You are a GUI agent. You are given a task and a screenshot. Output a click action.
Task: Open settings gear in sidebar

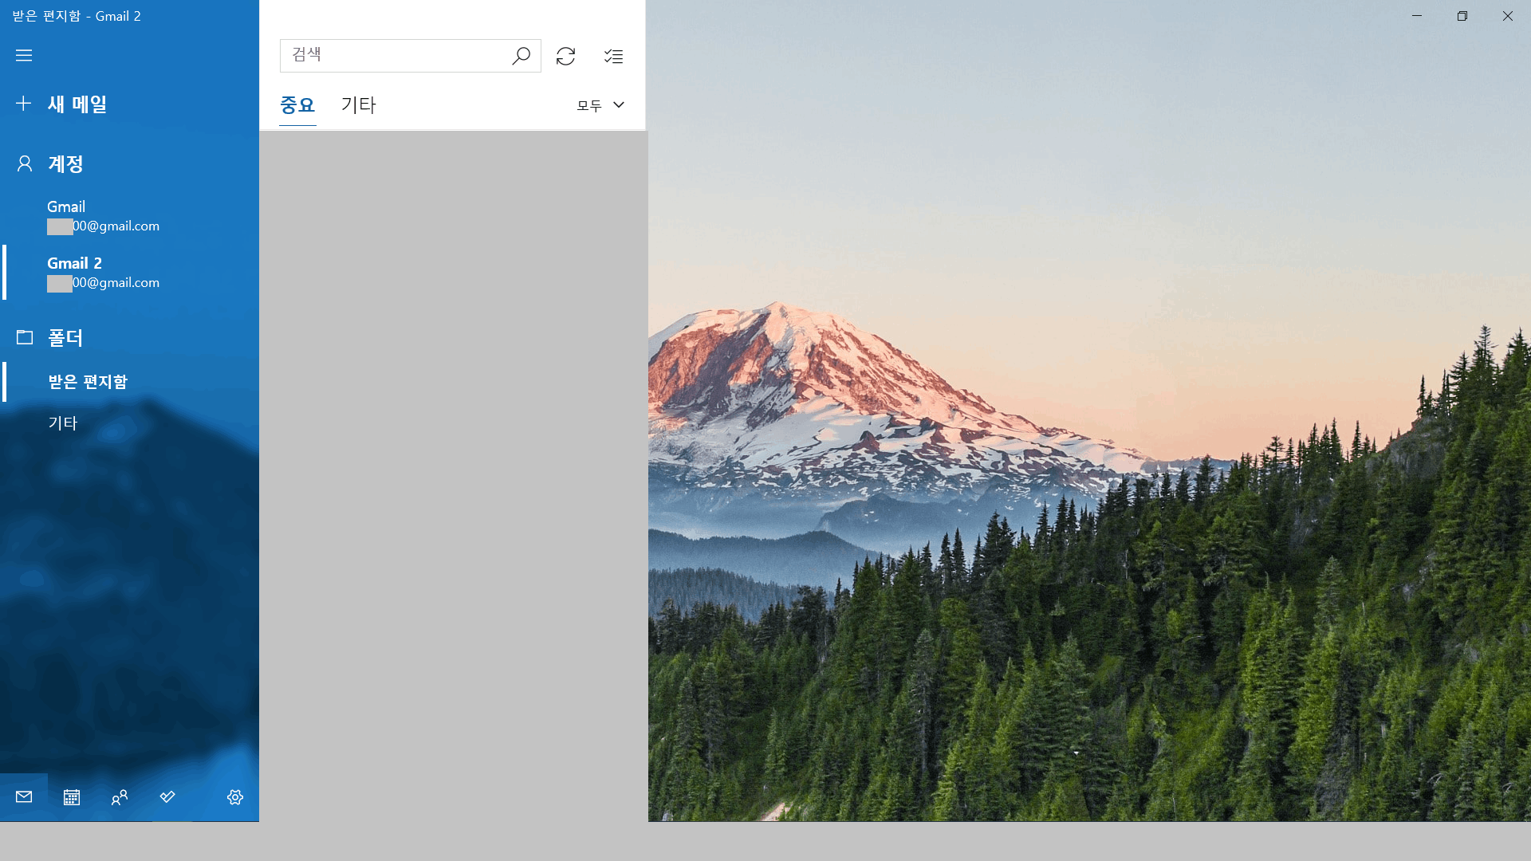pyautogui.click(x=234, y=797)
